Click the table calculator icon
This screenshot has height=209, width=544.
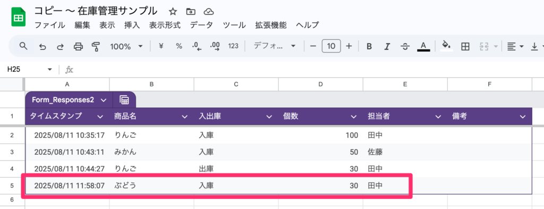tap(124, 100)
